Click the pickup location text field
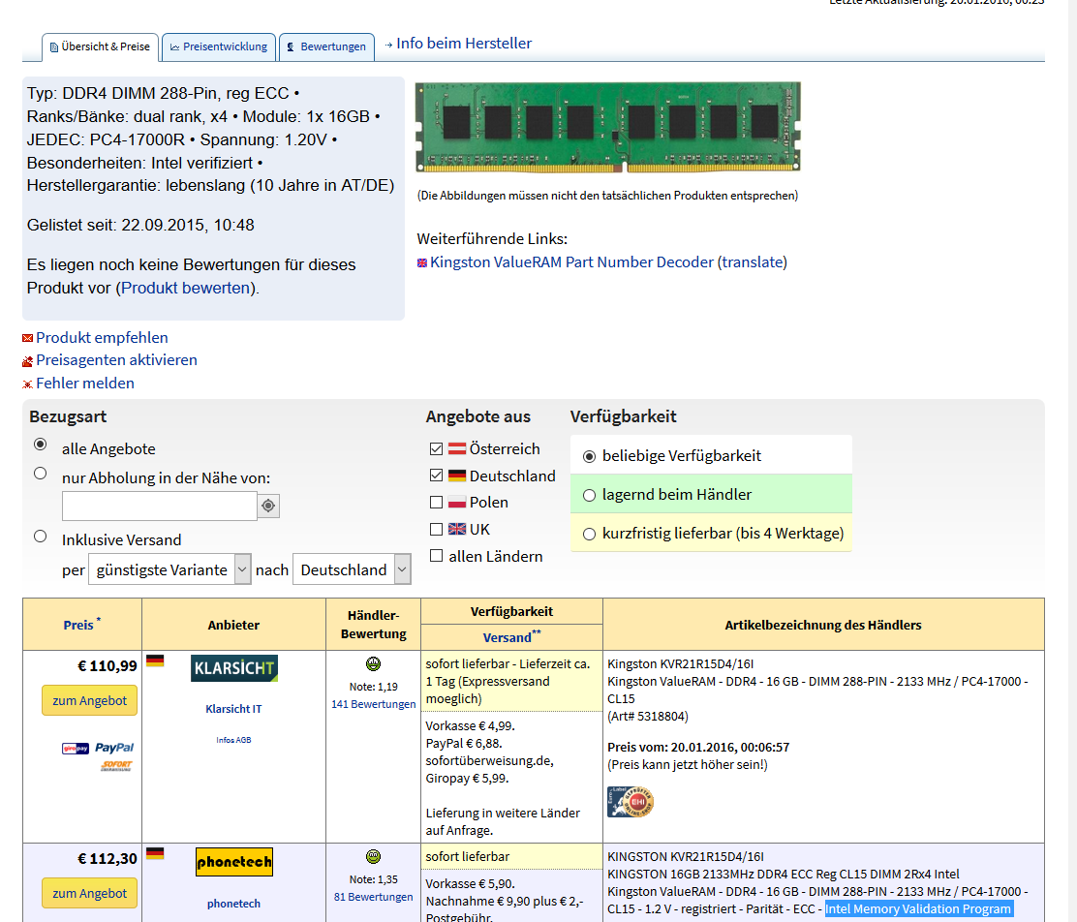Image resolution: width=1077 pixels, height=922 pixels. pyautogui.click(x=160, y=506)
